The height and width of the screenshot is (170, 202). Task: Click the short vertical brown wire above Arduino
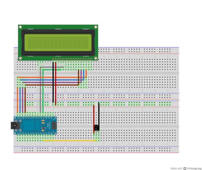coord(25,100)
